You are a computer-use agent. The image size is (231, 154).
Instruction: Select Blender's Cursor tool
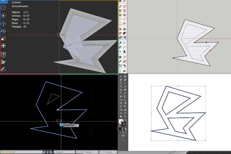3,7
